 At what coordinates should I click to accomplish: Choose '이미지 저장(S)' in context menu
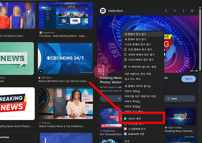click(143, 91)
